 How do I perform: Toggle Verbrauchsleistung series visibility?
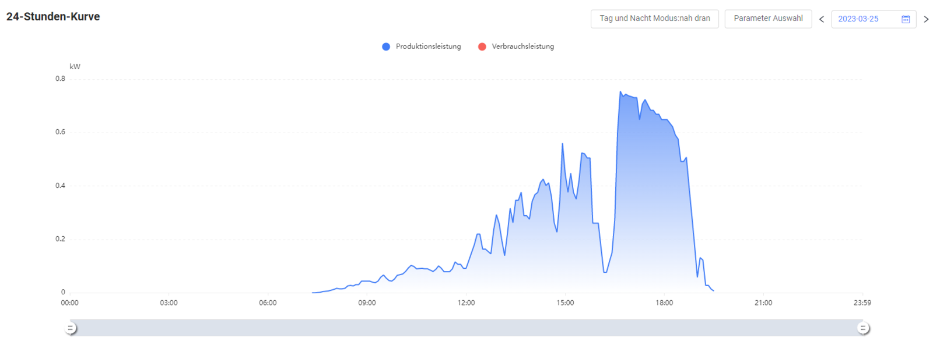(516, 47)
